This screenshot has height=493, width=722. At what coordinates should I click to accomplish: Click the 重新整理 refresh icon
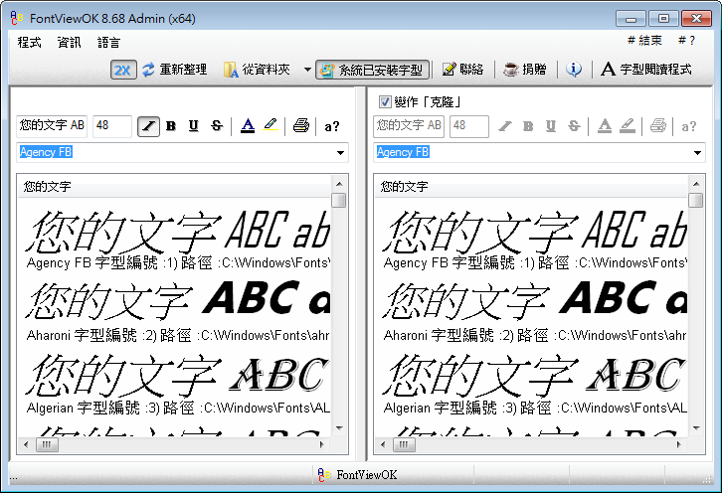point(148,70)
